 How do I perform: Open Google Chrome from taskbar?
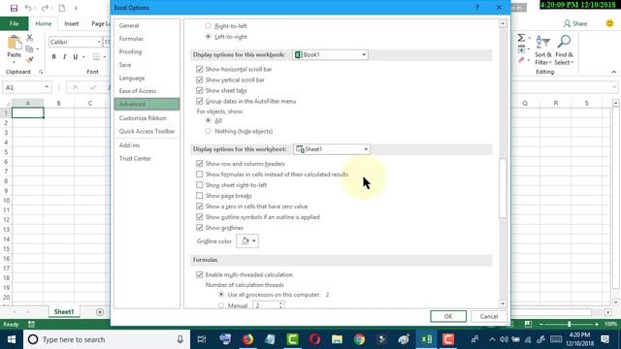click(360, 339)
